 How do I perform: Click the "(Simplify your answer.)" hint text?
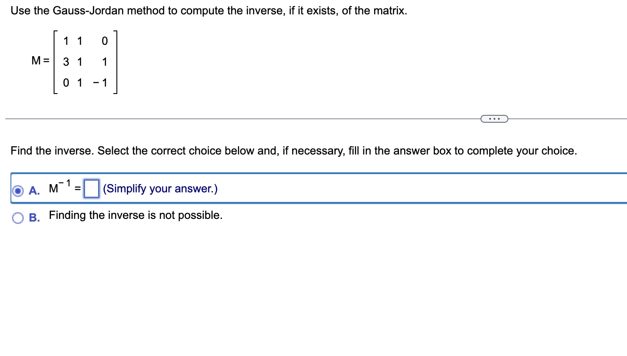[160, 188]
